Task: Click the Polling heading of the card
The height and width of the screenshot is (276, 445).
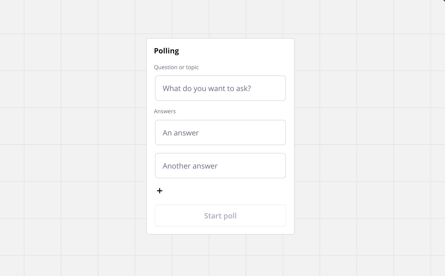Action: pos(166,51)
